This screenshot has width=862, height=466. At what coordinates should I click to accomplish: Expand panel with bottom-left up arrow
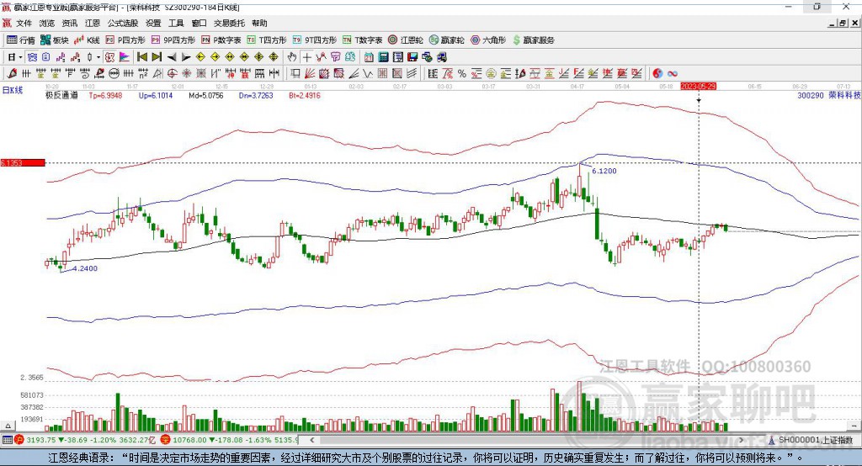[x=8, y=426]
